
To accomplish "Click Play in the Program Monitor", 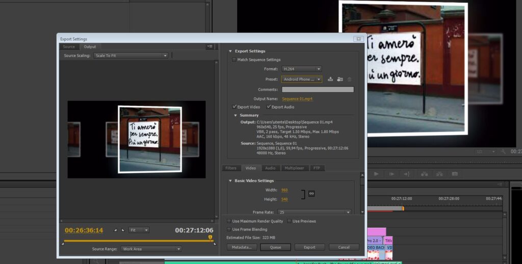I will [376, 174].
